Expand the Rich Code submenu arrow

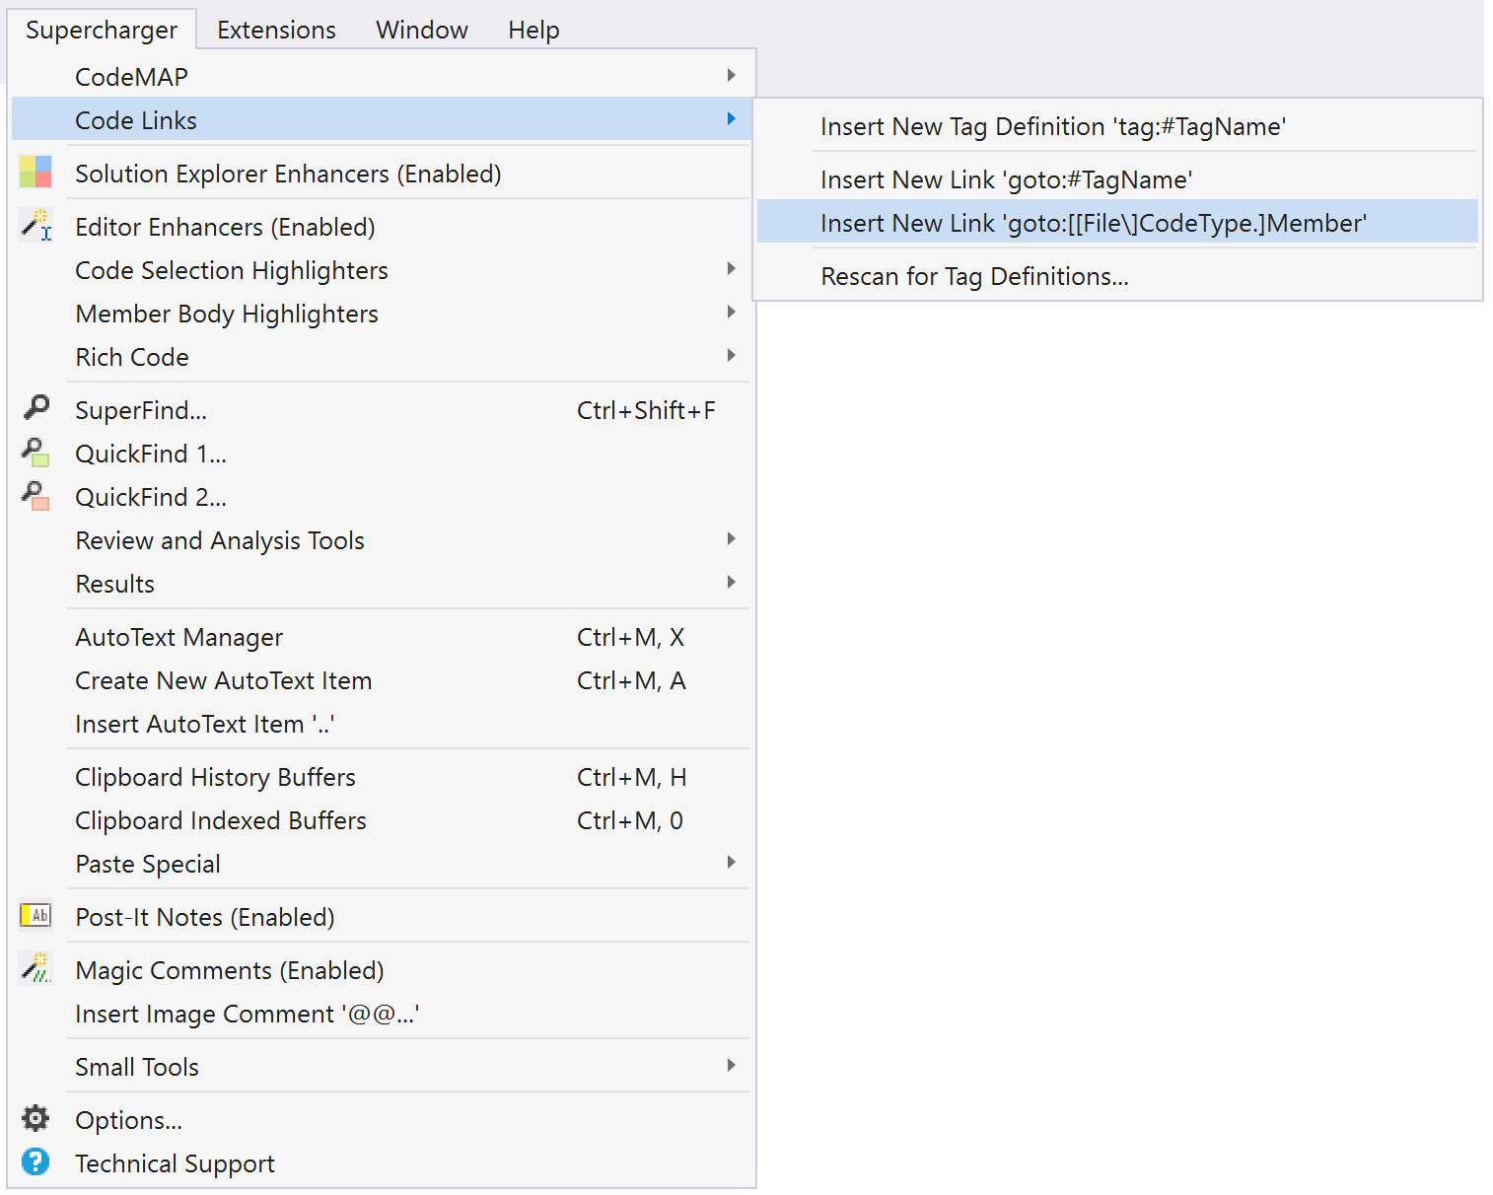point(731,355)
